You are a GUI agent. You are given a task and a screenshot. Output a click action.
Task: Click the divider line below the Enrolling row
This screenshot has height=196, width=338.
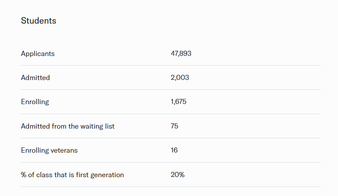click(171, 114)
